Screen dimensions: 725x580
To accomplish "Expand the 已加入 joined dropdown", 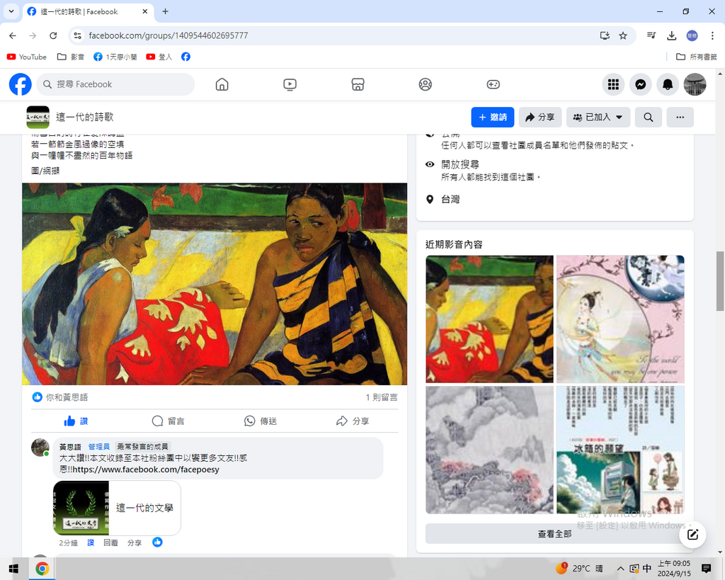I will point(598,118).
